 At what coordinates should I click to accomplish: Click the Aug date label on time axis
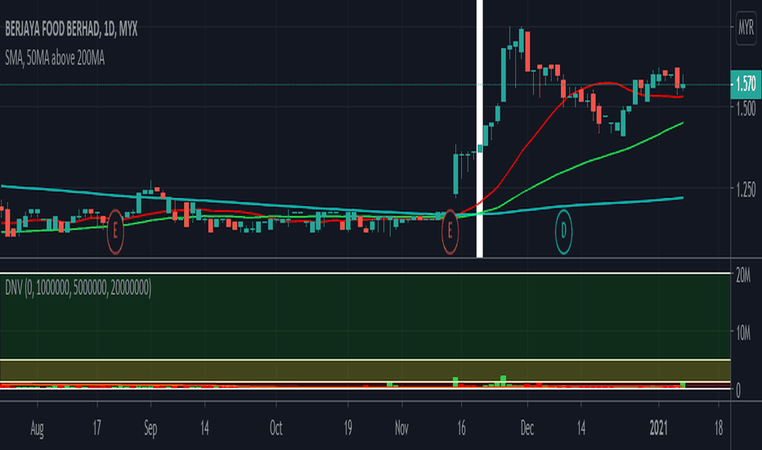click(x=37, y=429)
